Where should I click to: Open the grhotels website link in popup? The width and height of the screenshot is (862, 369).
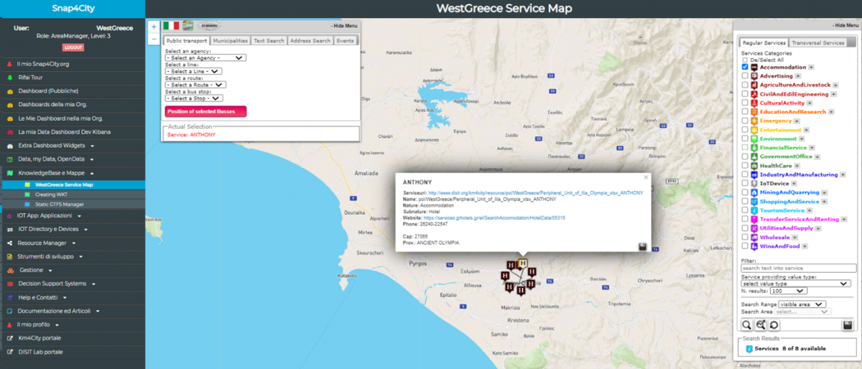(494, 218)
